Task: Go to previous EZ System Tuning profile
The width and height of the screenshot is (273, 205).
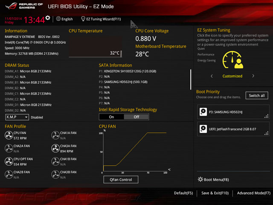Action: pos(212,76)
